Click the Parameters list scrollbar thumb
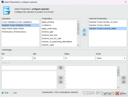 (x=78, y=29)
